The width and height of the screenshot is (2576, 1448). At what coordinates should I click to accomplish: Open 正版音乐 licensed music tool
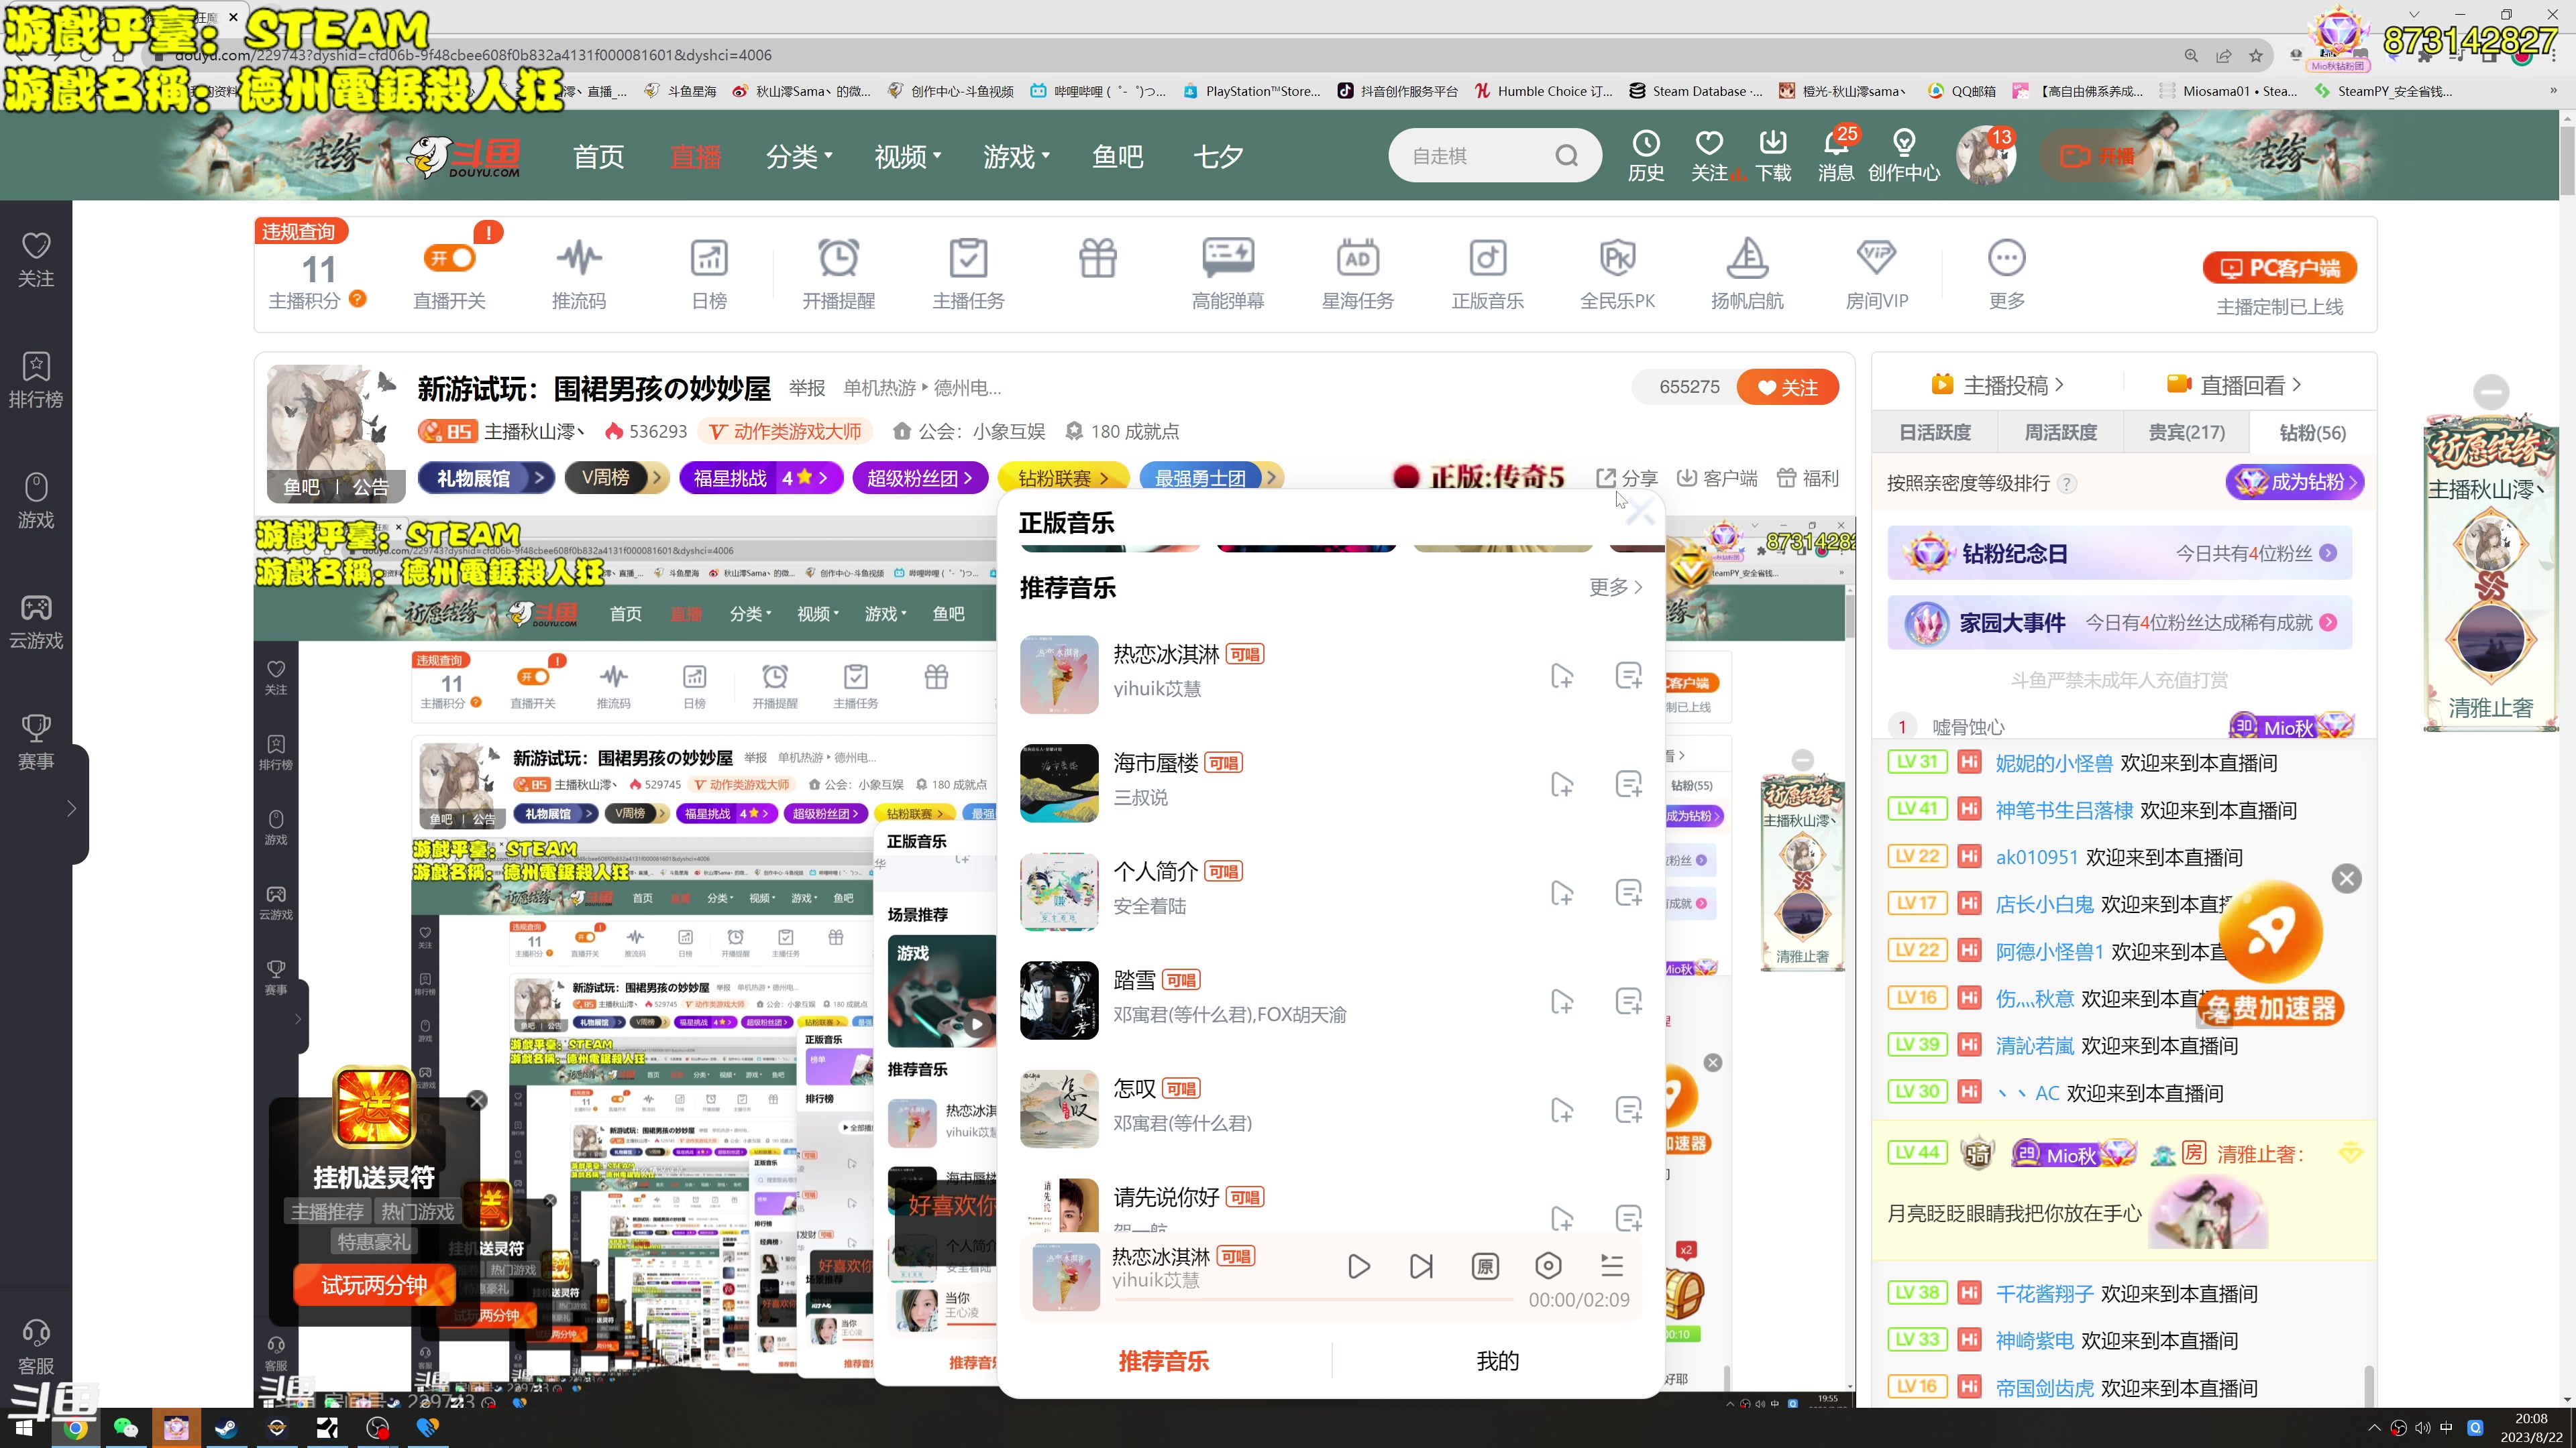point(1487,274)
